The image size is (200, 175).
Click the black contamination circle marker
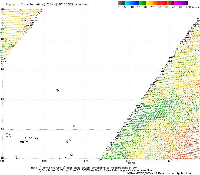(x=25, y=20)
